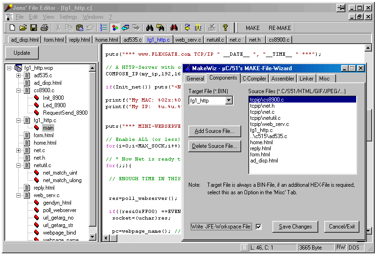The height and width of the screenshot is (257, 379).
Task: Click the file tree scrollbar down arrow
Action: pyautogui.click(x=93, y=238)
